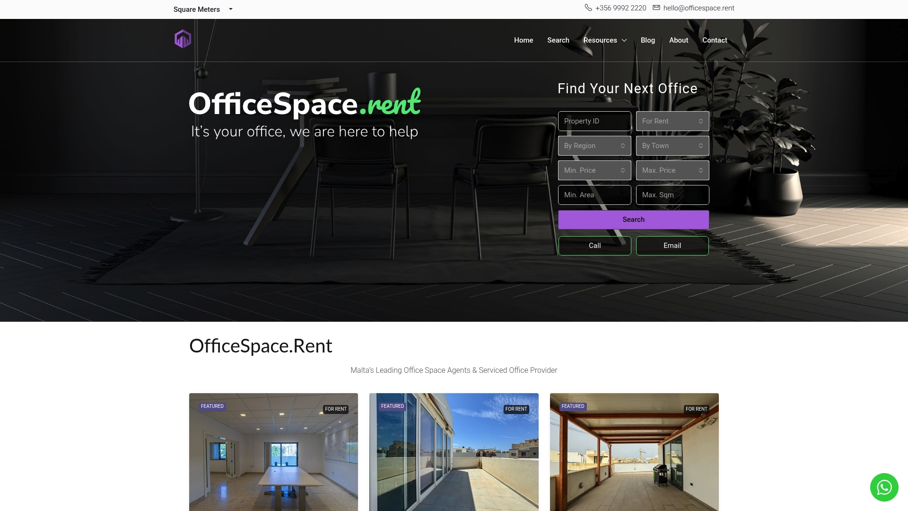Navigate to the Contact page
The height and width of the screenshot is (511, 908).
coord(715,40)
